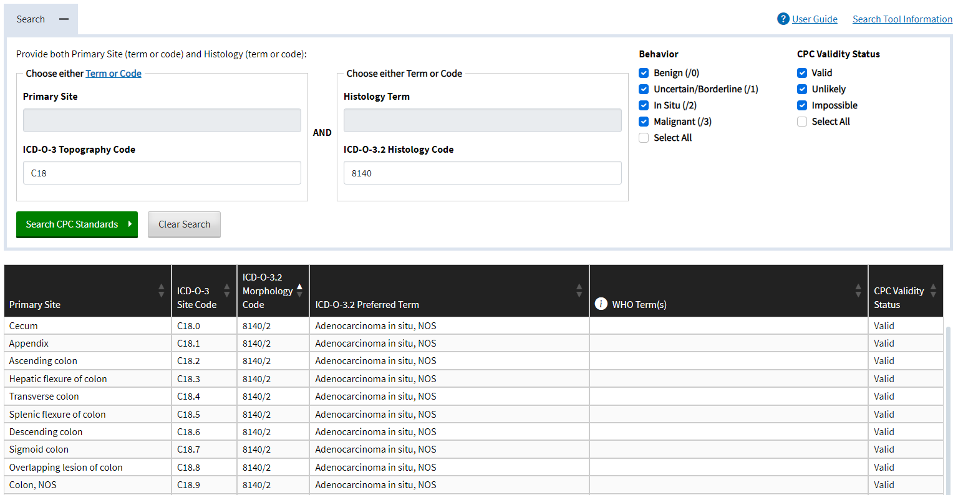Click the ICD-O-3 Topography Code input field
Viewport: 958px width, 495px height.
(162, 173)
